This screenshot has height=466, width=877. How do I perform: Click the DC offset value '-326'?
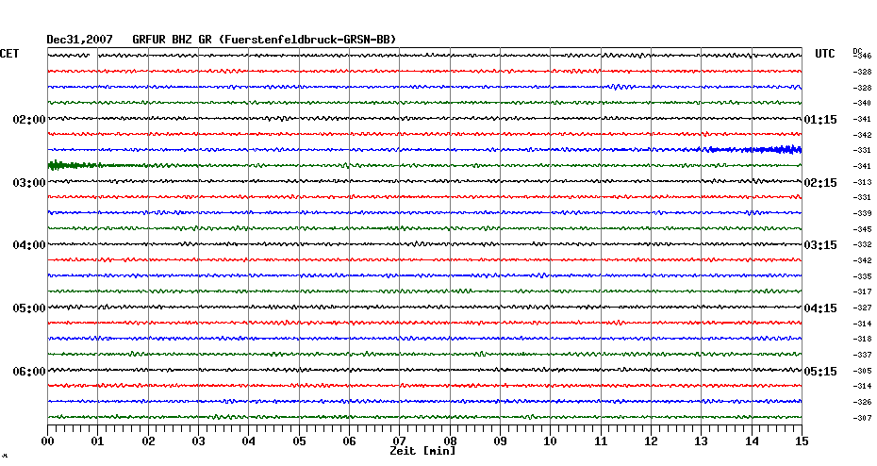tap(862, 402)
